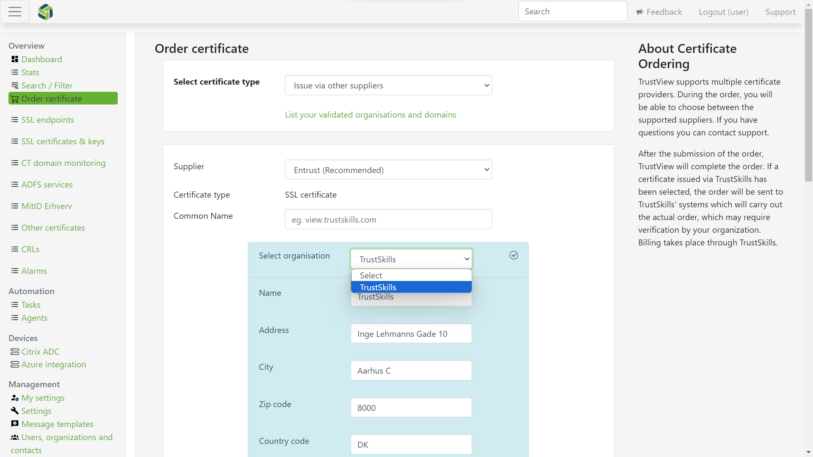
Task: Open Citrix ADC under Devices
Action: 40,352
